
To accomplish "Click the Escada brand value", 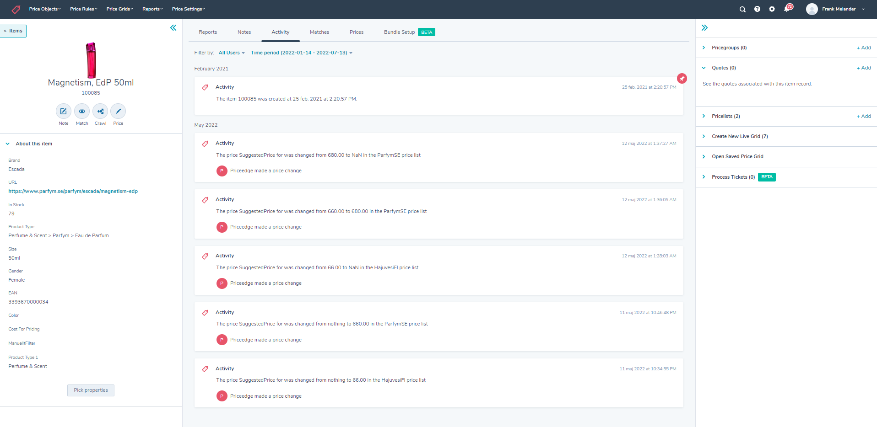I will pos(16,170).
